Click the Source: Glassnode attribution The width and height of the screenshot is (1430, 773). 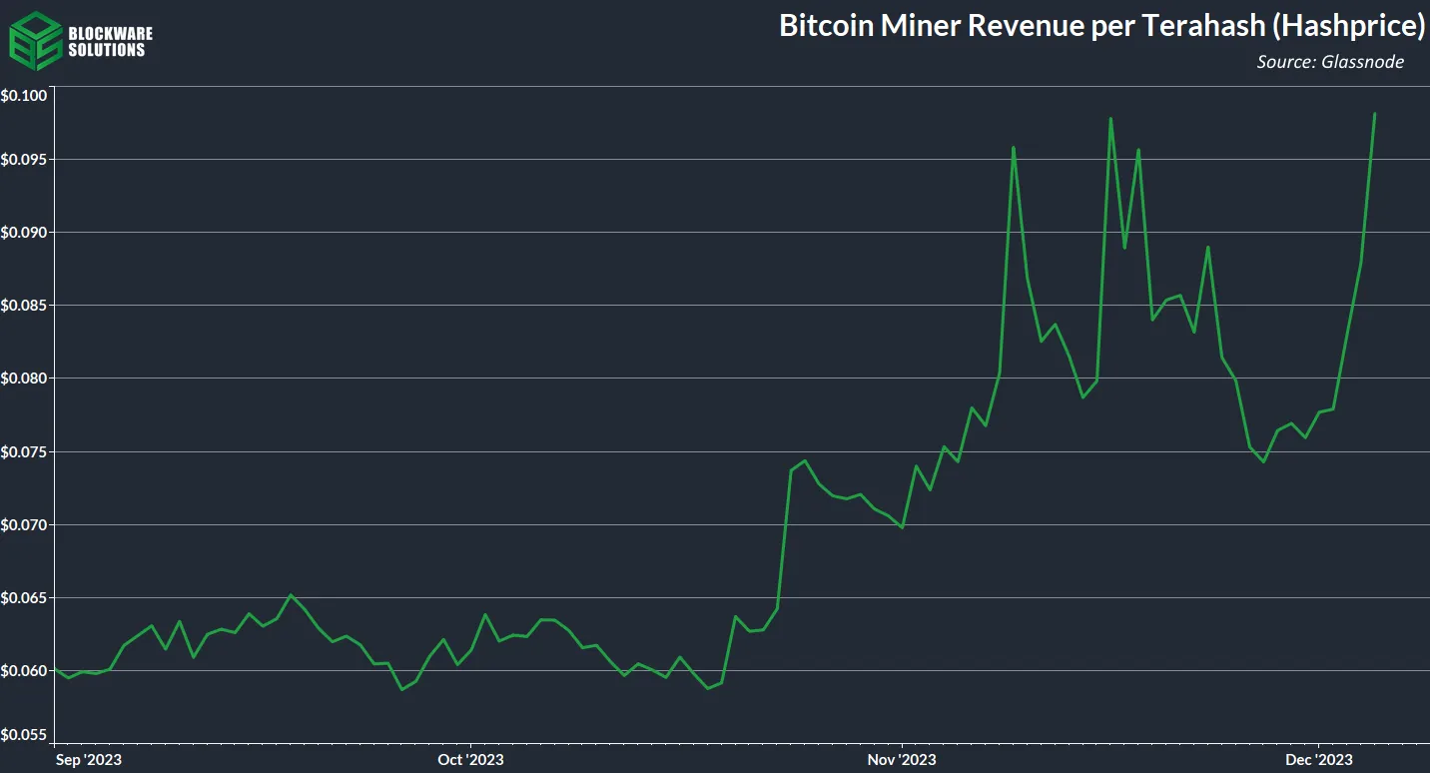1330,62
